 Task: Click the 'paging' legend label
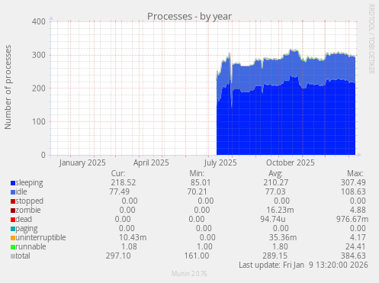click(27, 229)
